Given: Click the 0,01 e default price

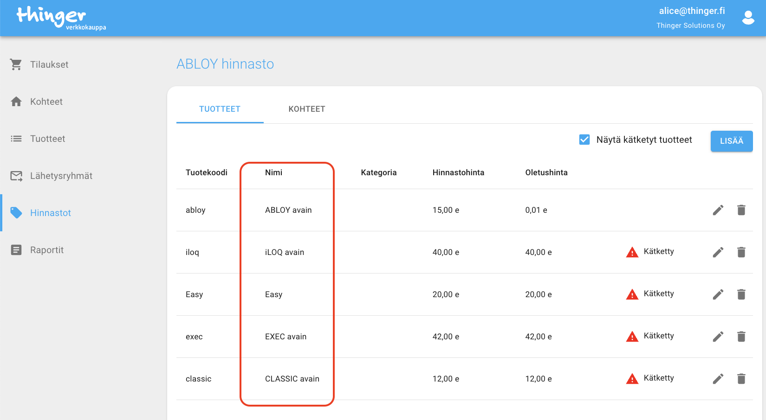Looking at the screenshot, I should (x=536, y=210).
